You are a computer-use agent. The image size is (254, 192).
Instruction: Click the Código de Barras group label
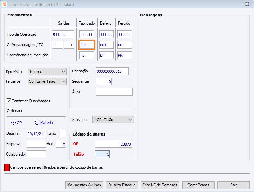89,134
